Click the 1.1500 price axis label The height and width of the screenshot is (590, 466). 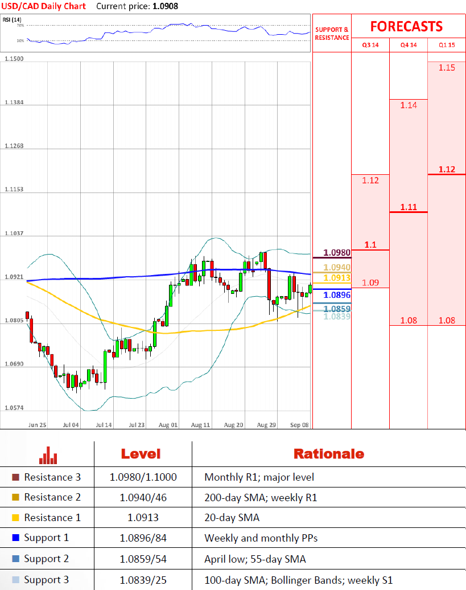(14, 59)
